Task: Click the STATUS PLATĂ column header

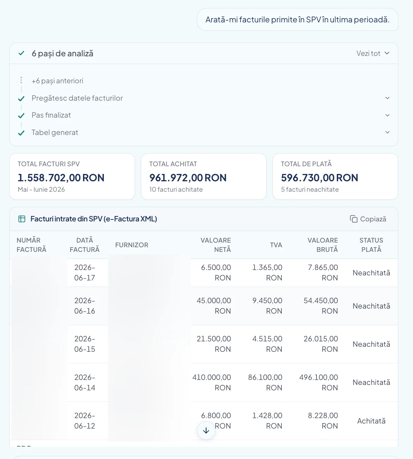Action: coord(371,245)
